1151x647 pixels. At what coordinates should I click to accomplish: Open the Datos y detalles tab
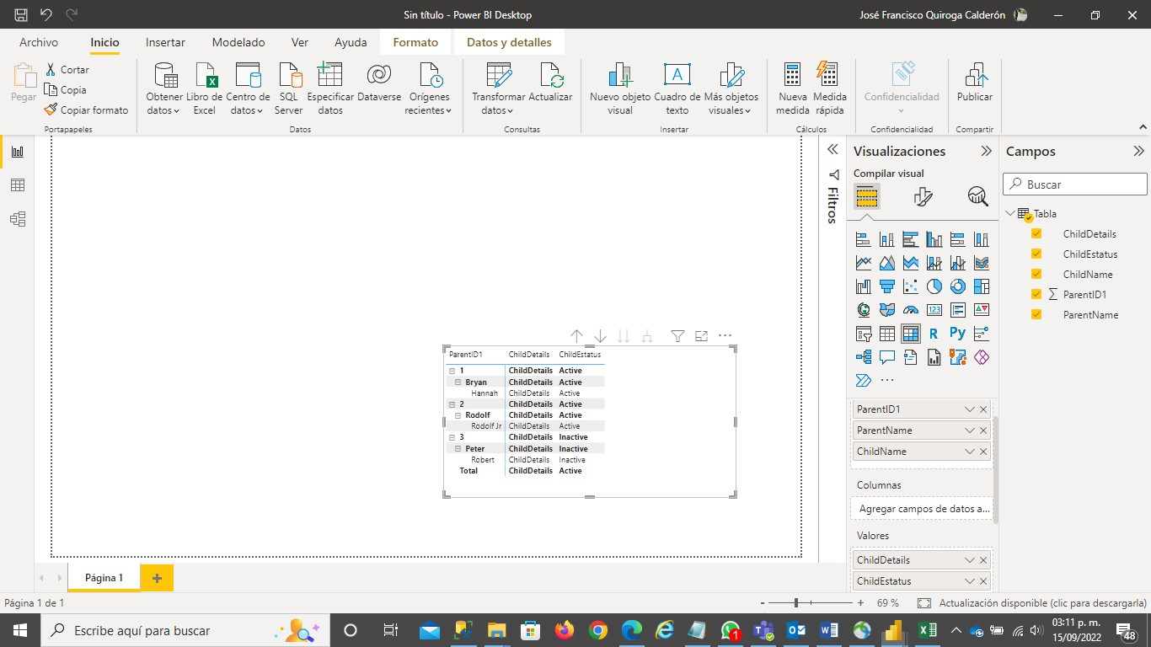509,42
